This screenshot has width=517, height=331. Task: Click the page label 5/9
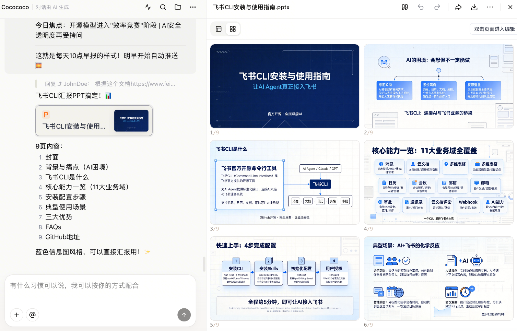tap(214, 325)
